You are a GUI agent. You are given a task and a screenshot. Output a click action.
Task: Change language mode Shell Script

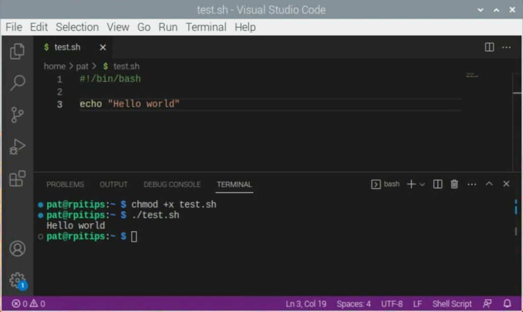coord(452,304)
